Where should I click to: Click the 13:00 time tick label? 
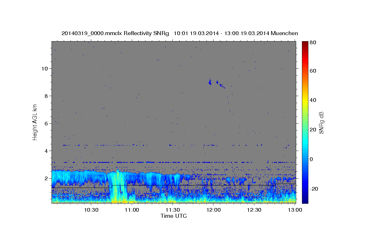pos(295,210)
